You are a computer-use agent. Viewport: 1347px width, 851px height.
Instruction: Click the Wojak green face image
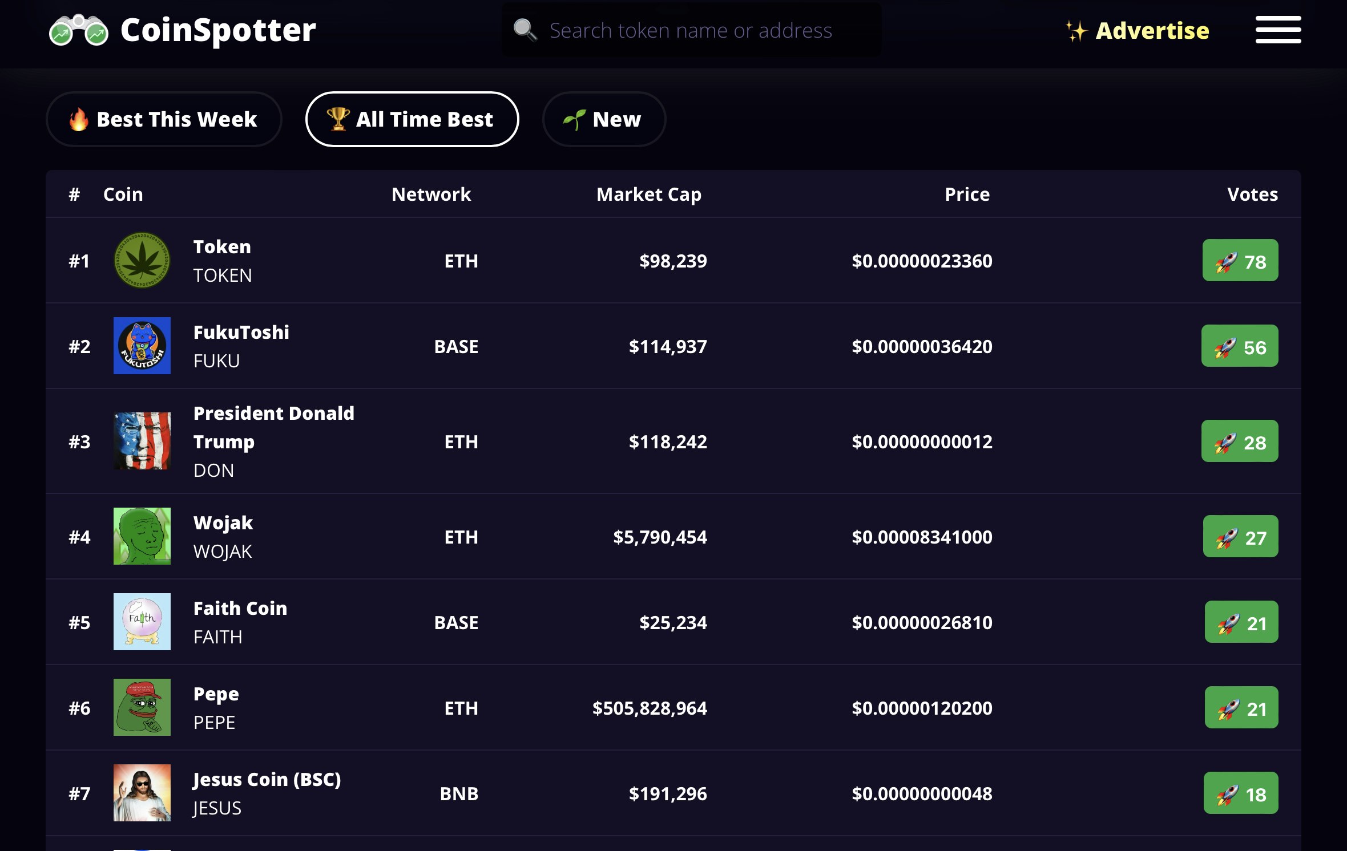[142, 536]
